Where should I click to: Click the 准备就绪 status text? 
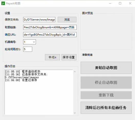tap(87, 55)
